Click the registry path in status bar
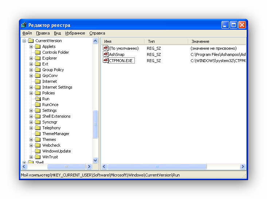The image size is (267, 199). coord(100,175)
